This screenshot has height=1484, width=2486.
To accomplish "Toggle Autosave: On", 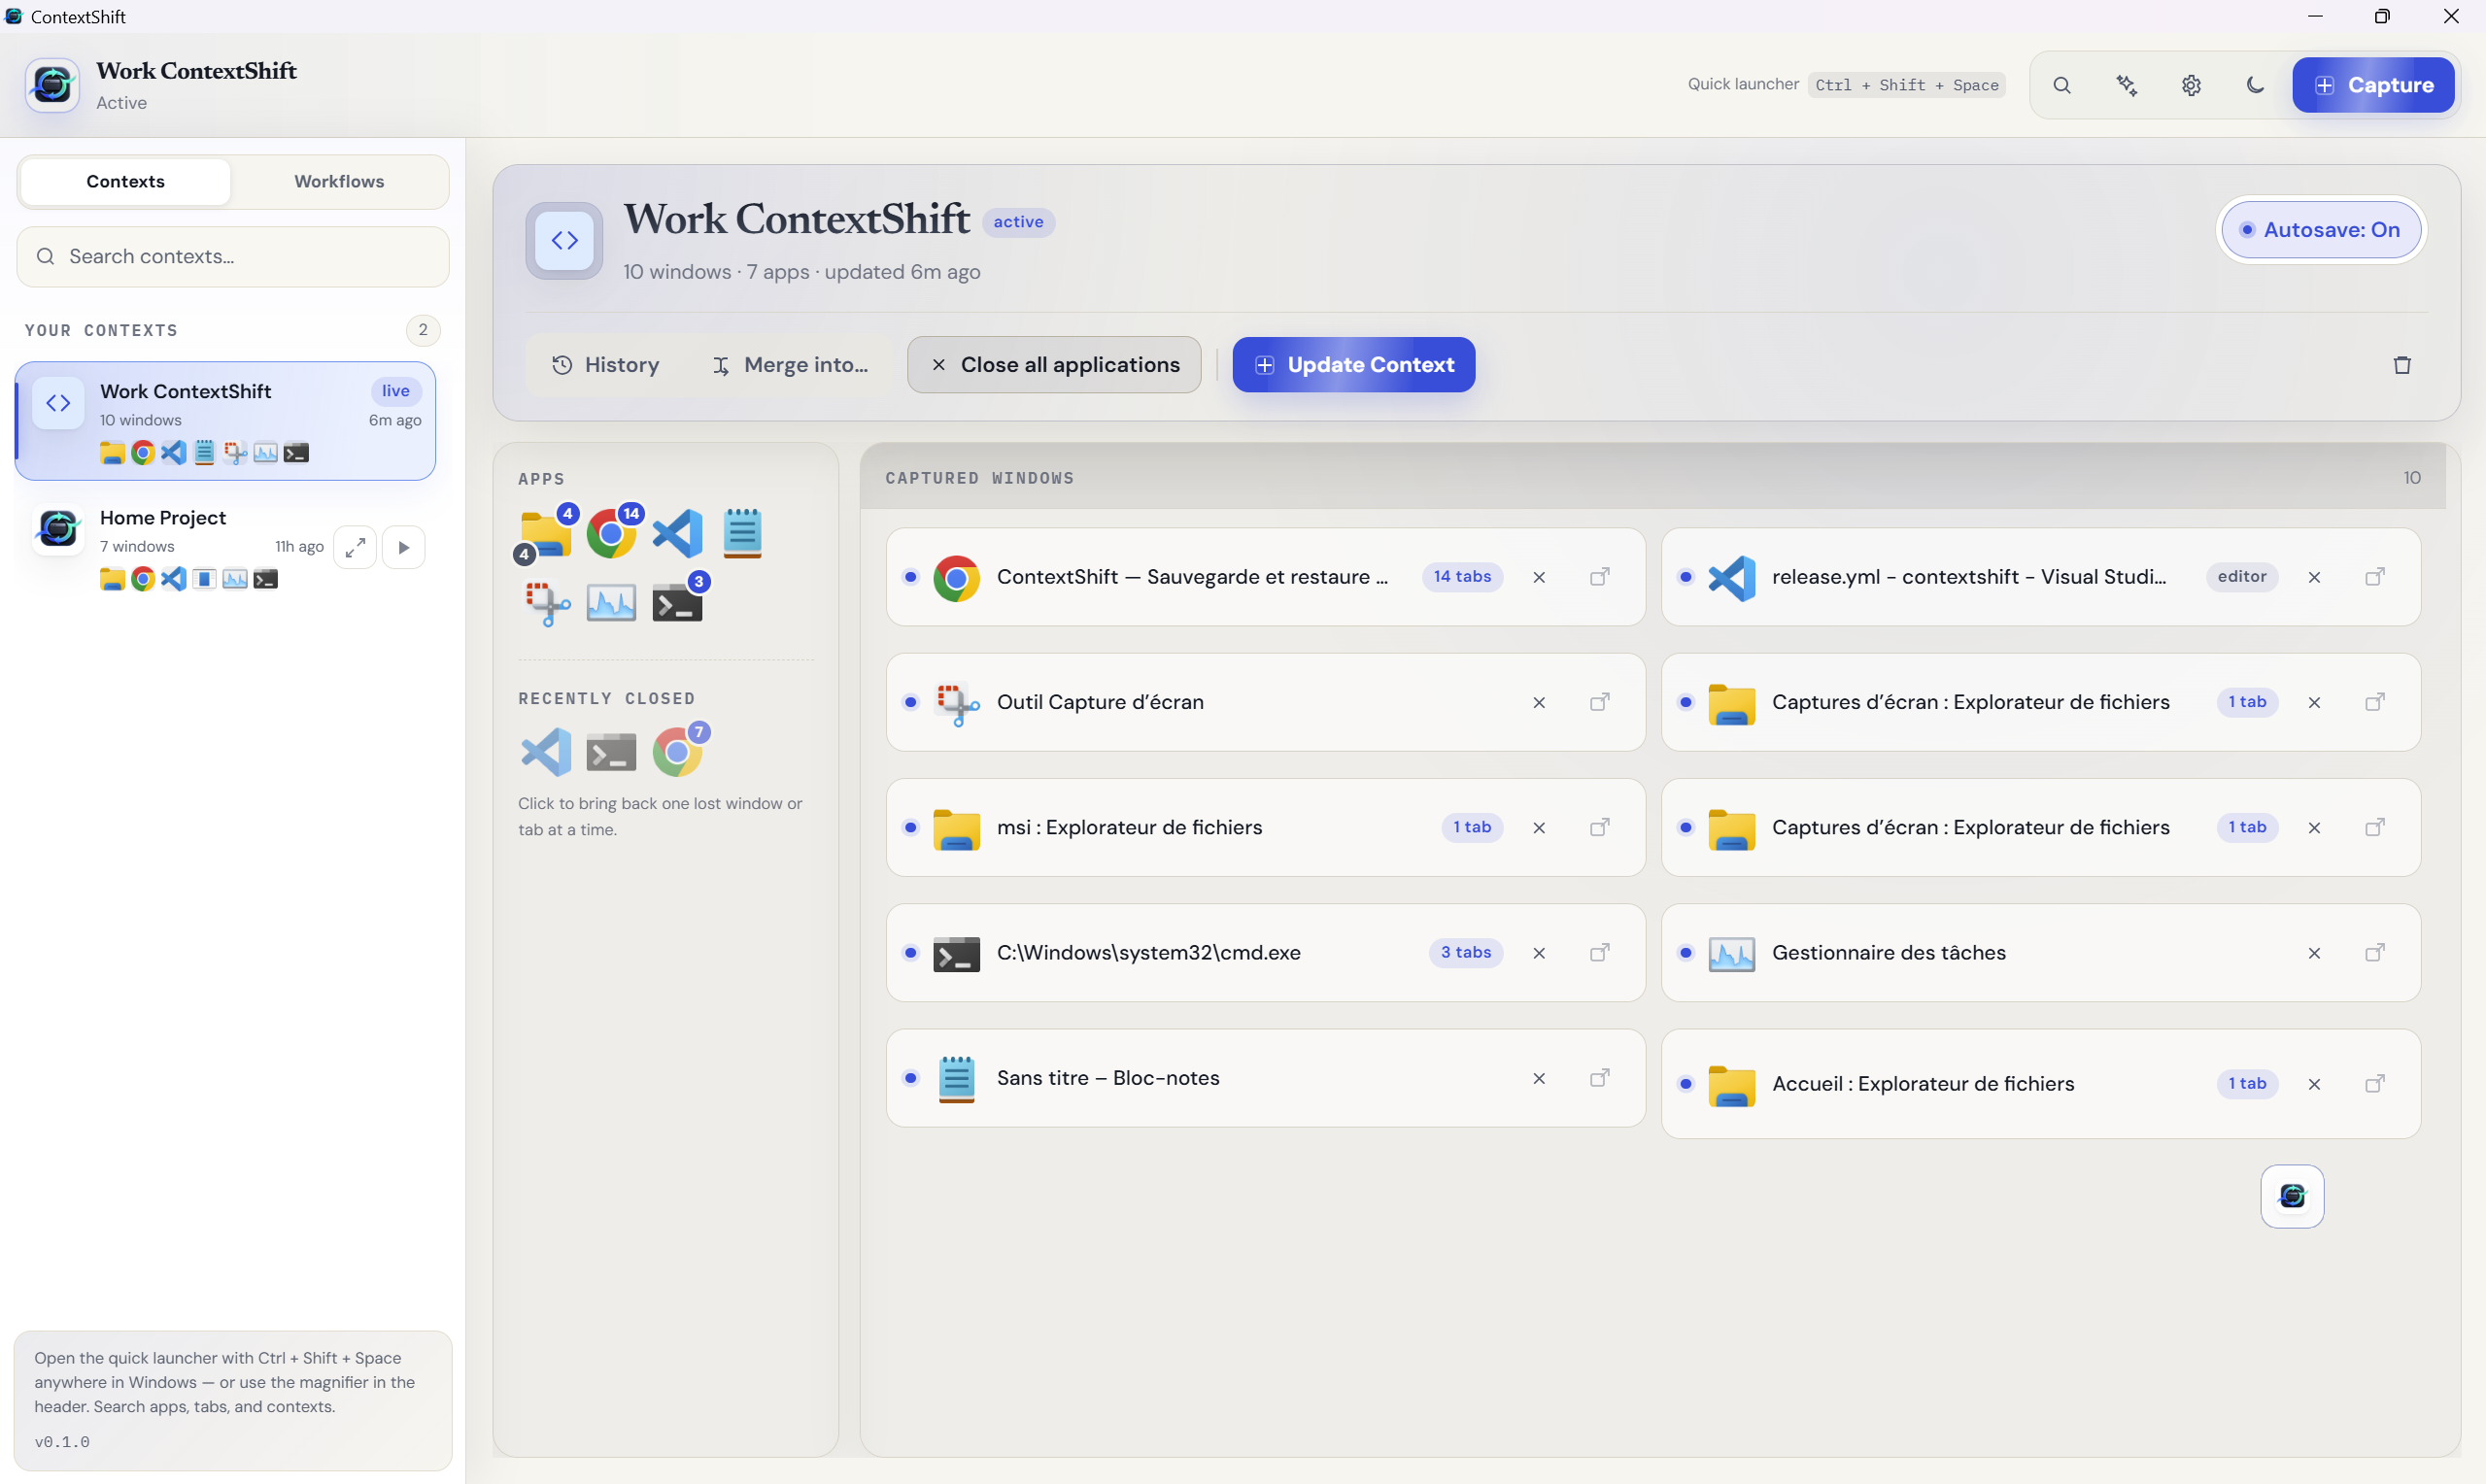I will 2321,230.
